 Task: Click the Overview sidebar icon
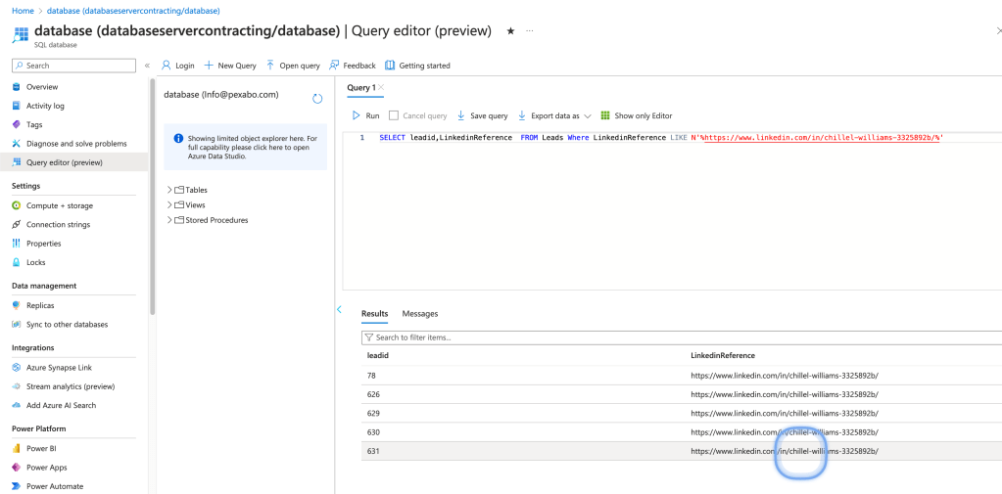[x=16, y=87]
